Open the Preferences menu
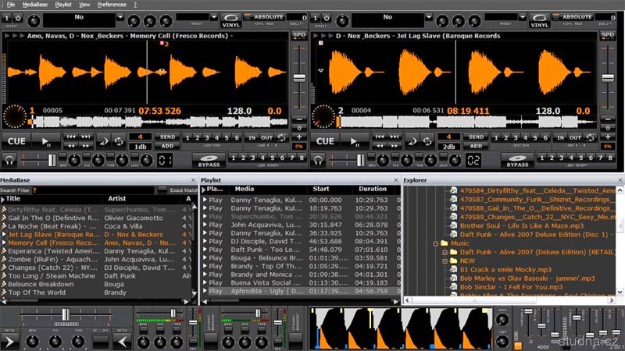This screenshot has width=625, height=351. click(112, 5)
